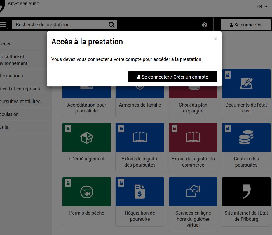This screenshot has height=235, width=272.
Task: Click inside the Recherche de prestations field
Action: [58, 24]
